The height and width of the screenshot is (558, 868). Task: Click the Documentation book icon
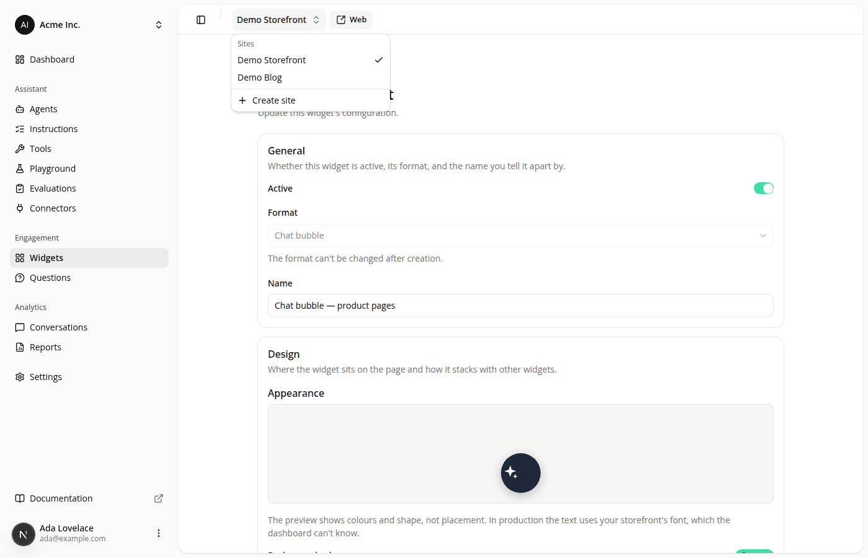tap(20, 498)
